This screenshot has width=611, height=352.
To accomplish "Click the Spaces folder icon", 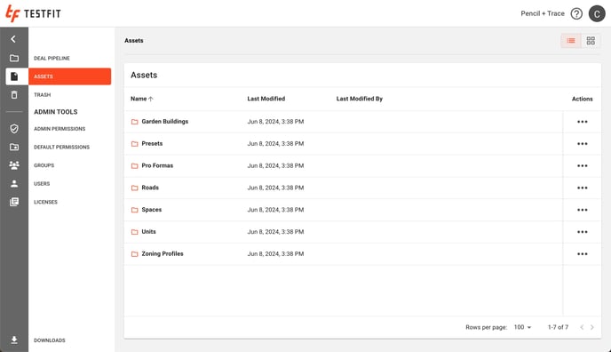I will click(x=134, y=210).
